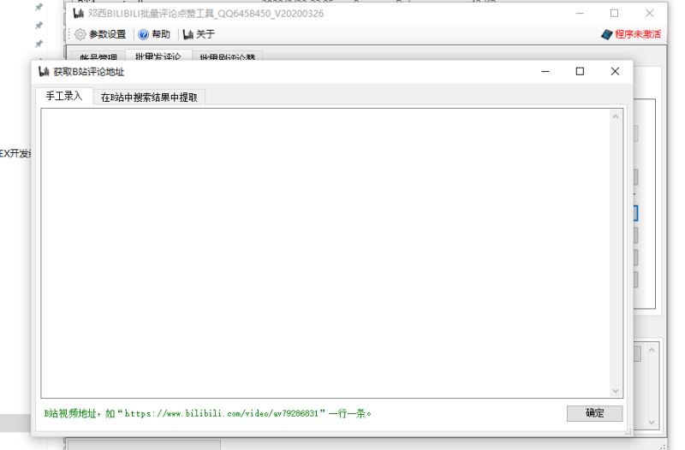Switch to 在B站中搜索结果中提取 tab
Image resolution: width=685 pixels, height=450 pixels.
(149, 97)
